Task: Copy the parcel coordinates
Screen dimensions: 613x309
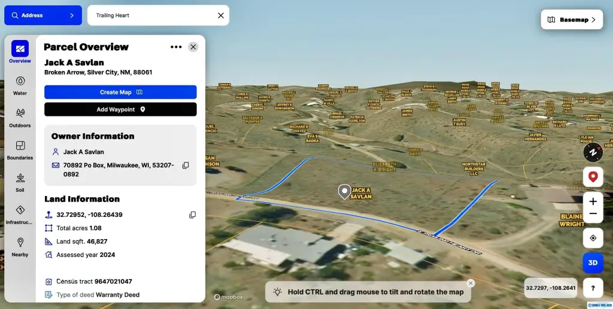Action: coord(192,215)
